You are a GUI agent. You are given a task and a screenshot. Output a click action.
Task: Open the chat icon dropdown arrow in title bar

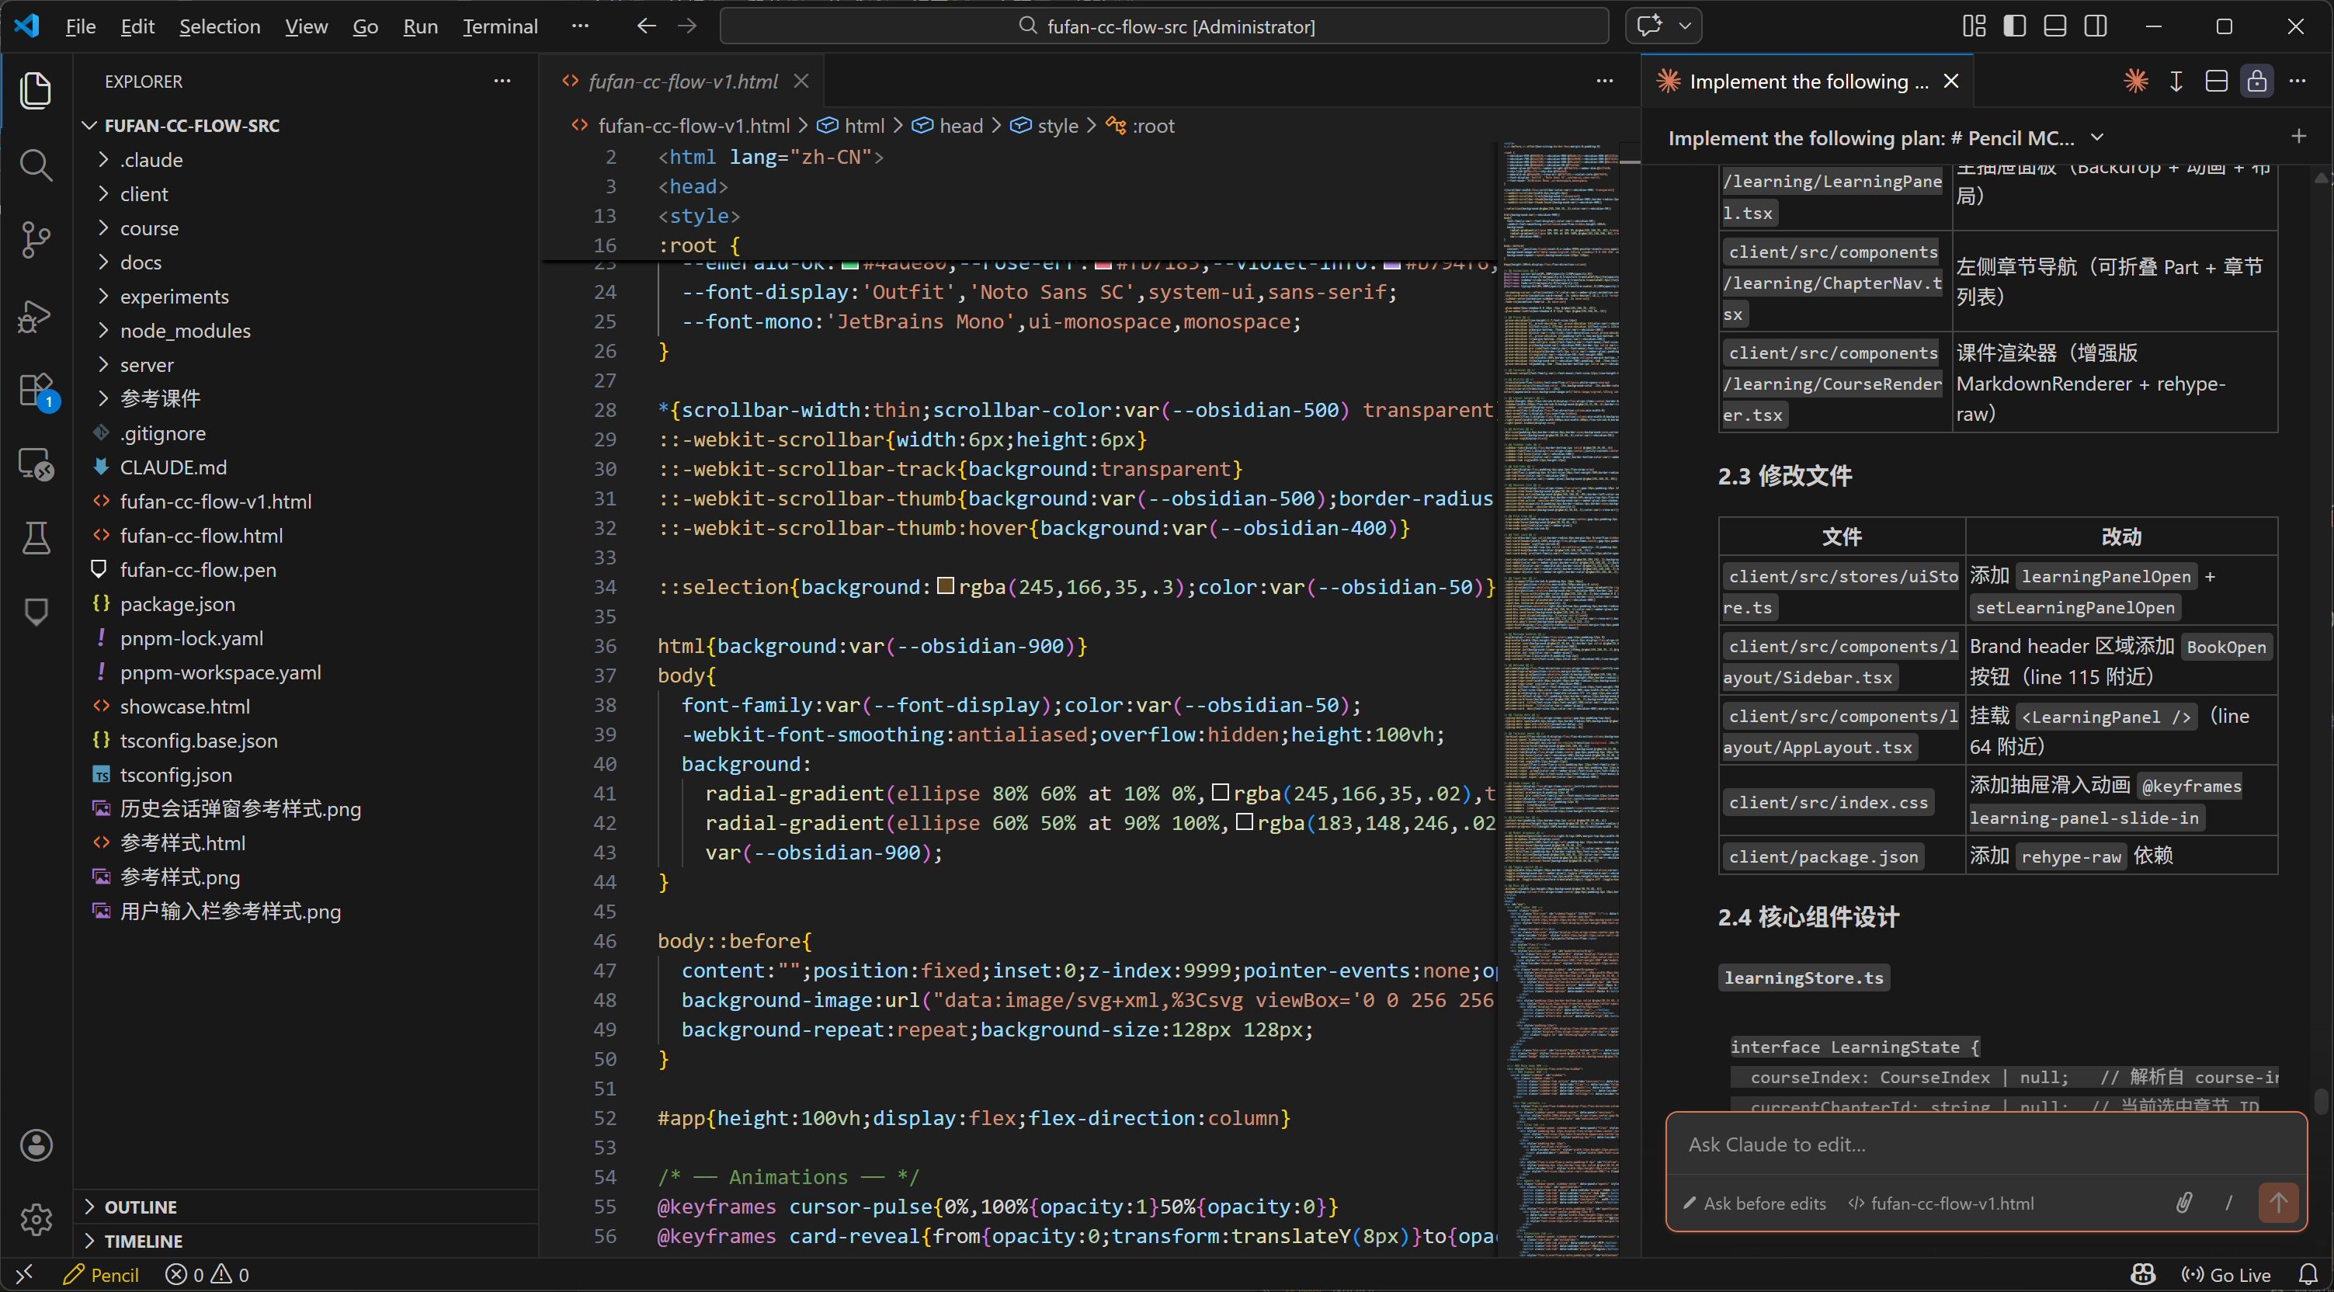point(1685,26)
